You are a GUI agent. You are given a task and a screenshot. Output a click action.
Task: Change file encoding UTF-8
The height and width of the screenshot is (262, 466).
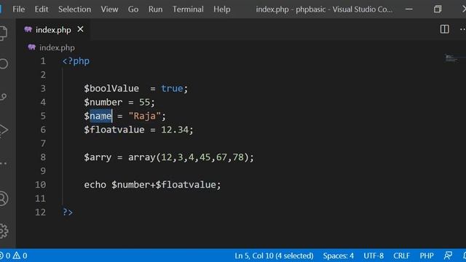[374, 255]
